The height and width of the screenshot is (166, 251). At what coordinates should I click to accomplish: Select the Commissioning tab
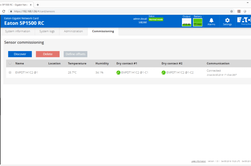[x=103, y=31]
